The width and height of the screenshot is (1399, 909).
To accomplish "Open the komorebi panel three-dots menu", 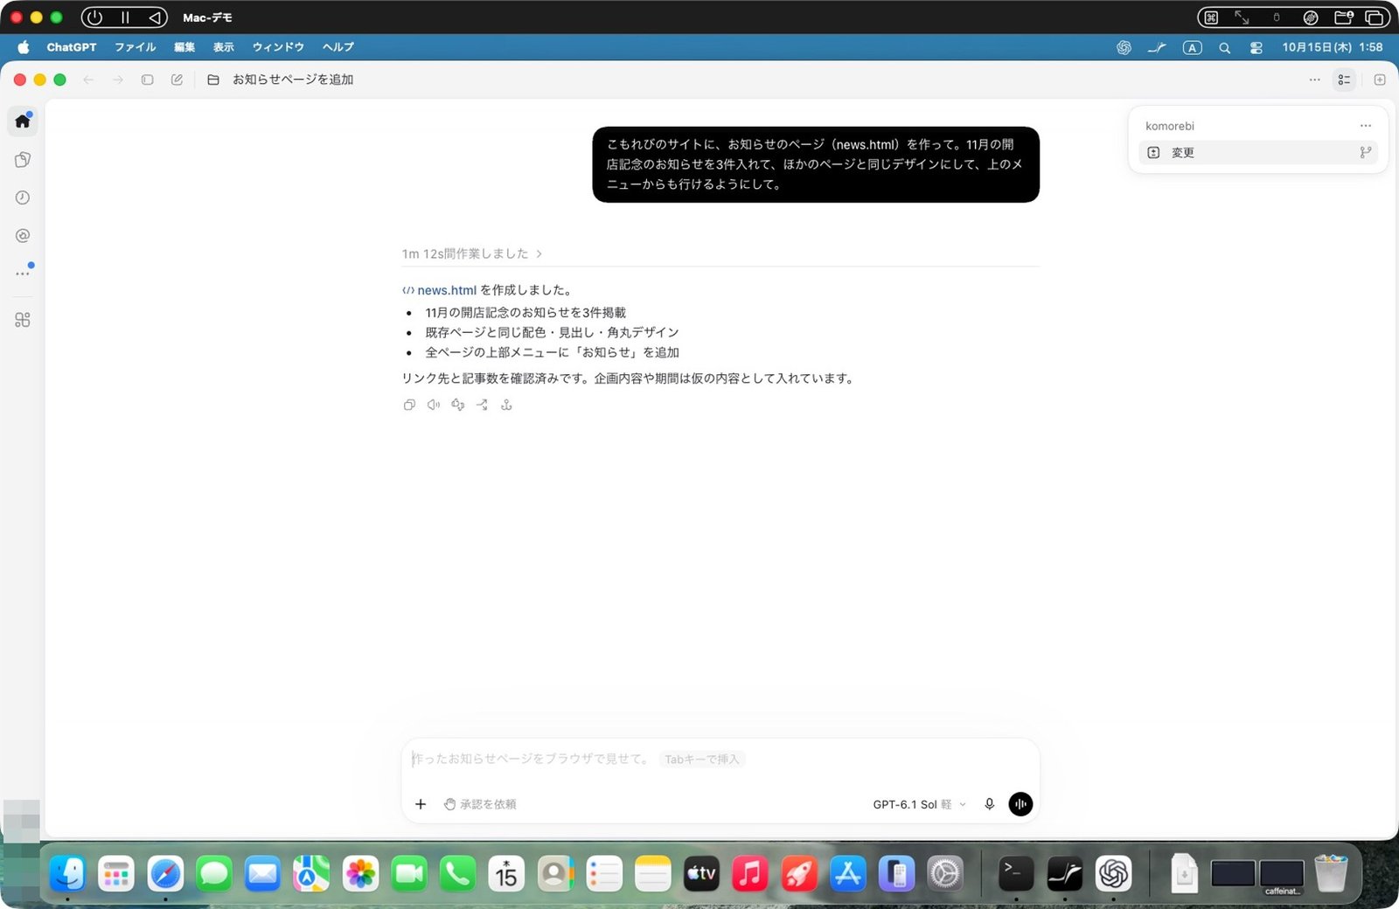I will click(1366, 126).
